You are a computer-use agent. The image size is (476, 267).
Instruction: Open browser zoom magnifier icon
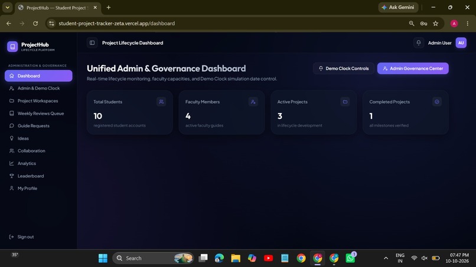[412, 24]
